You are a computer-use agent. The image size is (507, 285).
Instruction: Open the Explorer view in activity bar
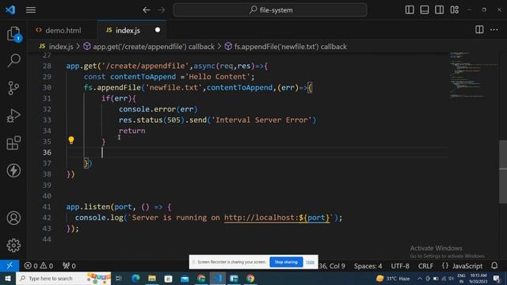(x=13, y=33)
